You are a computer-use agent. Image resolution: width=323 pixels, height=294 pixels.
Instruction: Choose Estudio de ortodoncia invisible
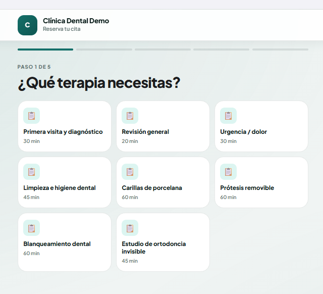pos(163,242)
